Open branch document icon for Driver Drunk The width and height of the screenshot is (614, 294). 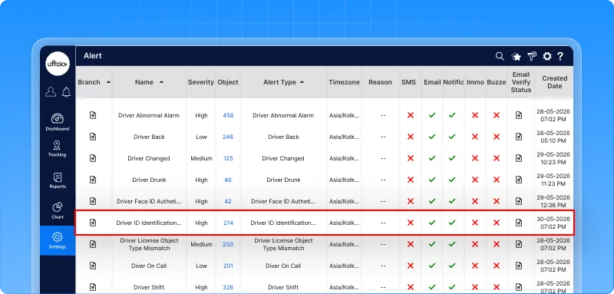pyautogui.click(x=93, y=180)
